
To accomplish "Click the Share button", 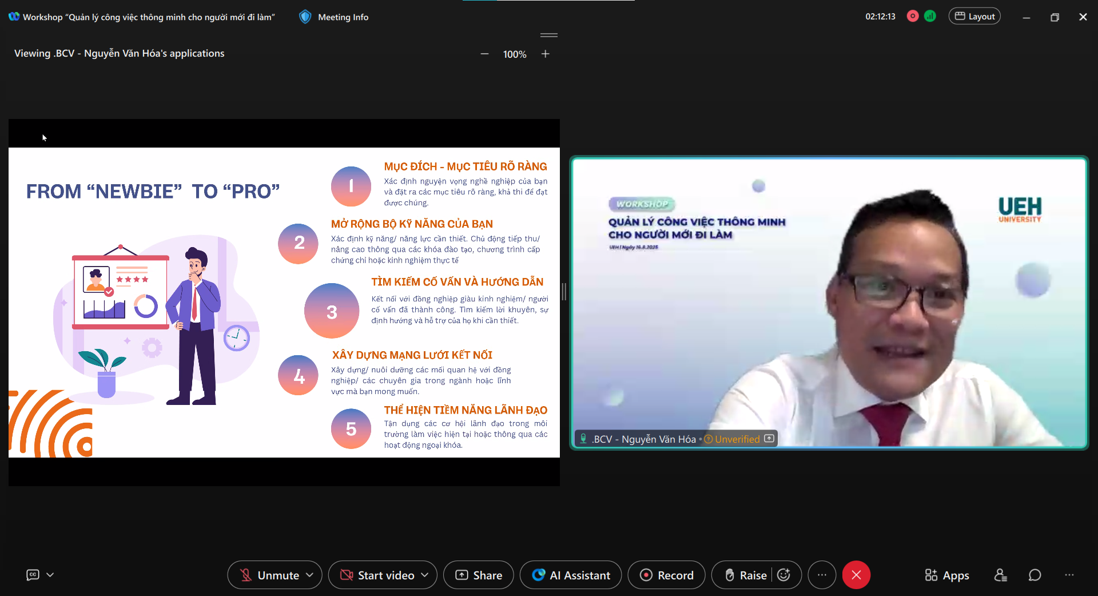I will pyautogui.click(x=479, y=575).
